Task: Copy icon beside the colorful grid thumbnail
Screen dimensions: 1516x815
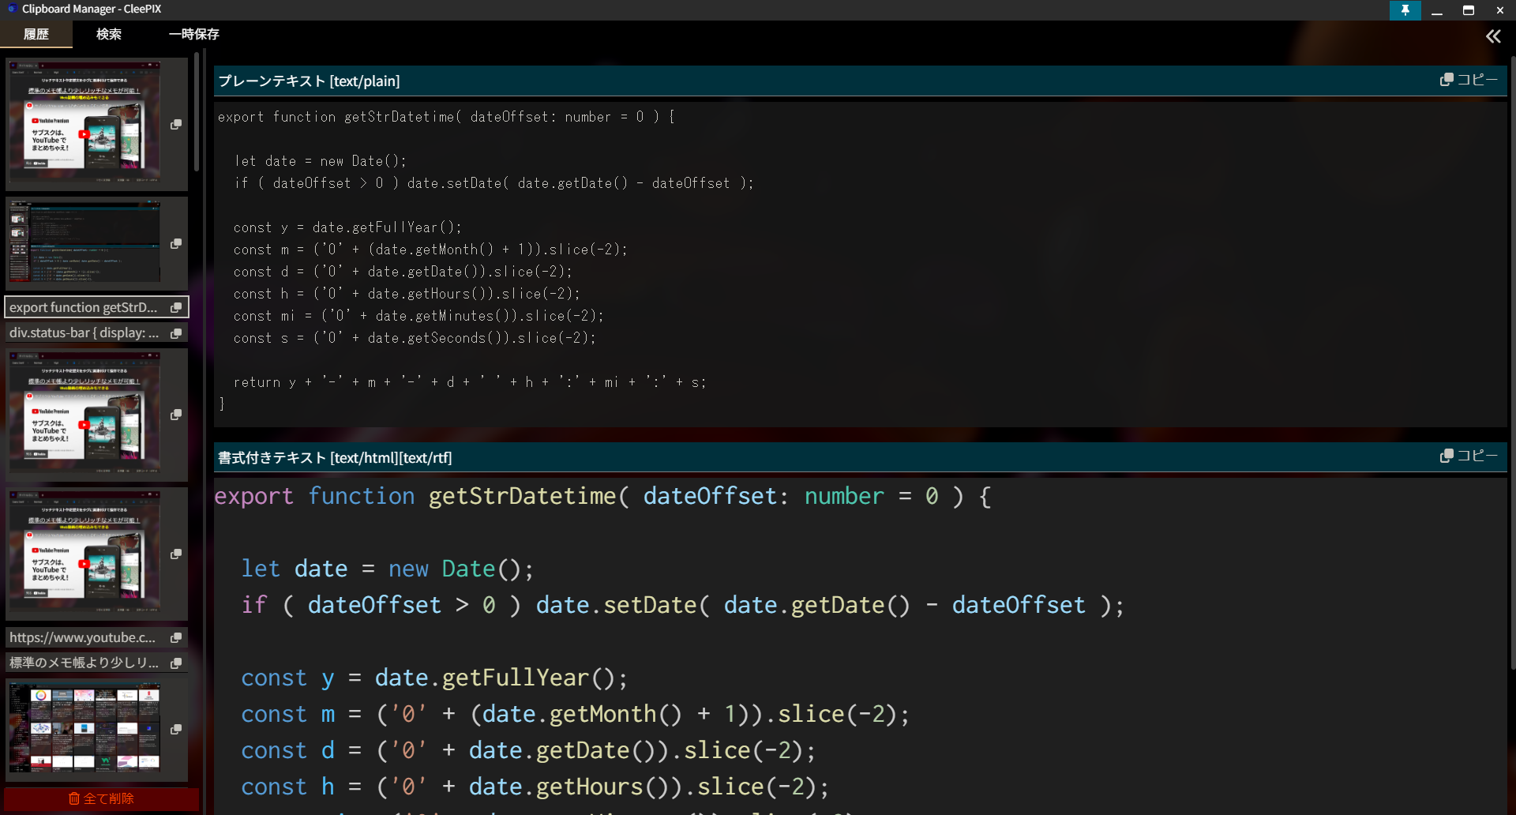Action: coord(176,729)
